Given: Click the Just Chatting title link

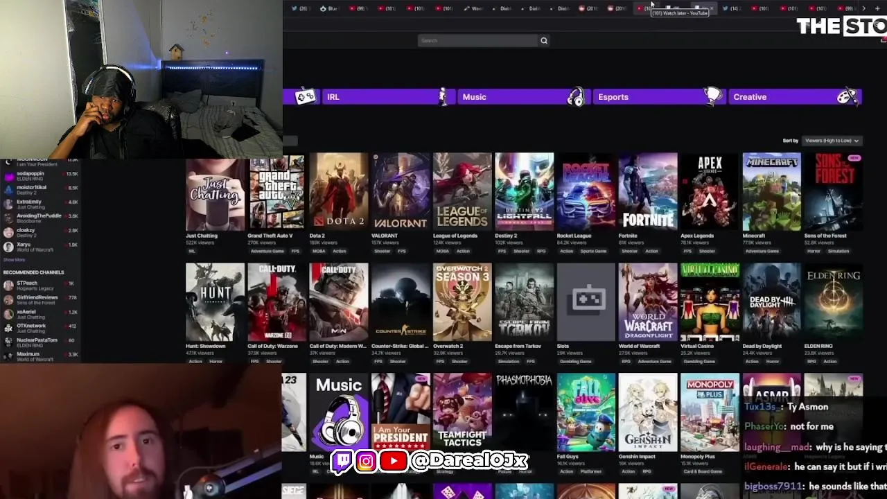Looking at the screenshot, I should [x=202, y=236].
